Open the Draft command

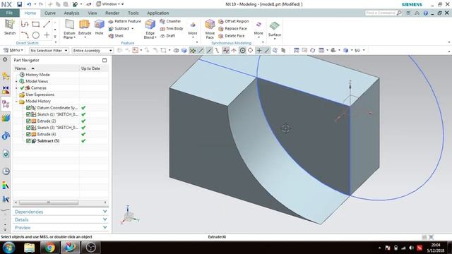point(167,36)
